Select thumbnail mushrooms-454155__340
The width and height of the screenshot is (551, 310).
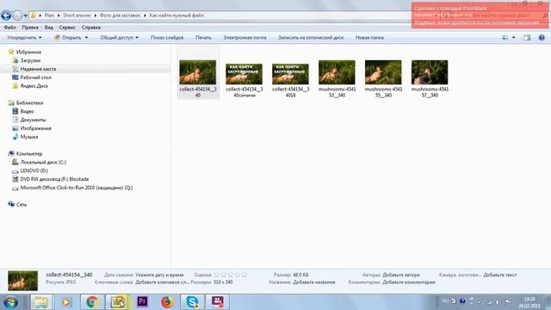click(383, 78)
